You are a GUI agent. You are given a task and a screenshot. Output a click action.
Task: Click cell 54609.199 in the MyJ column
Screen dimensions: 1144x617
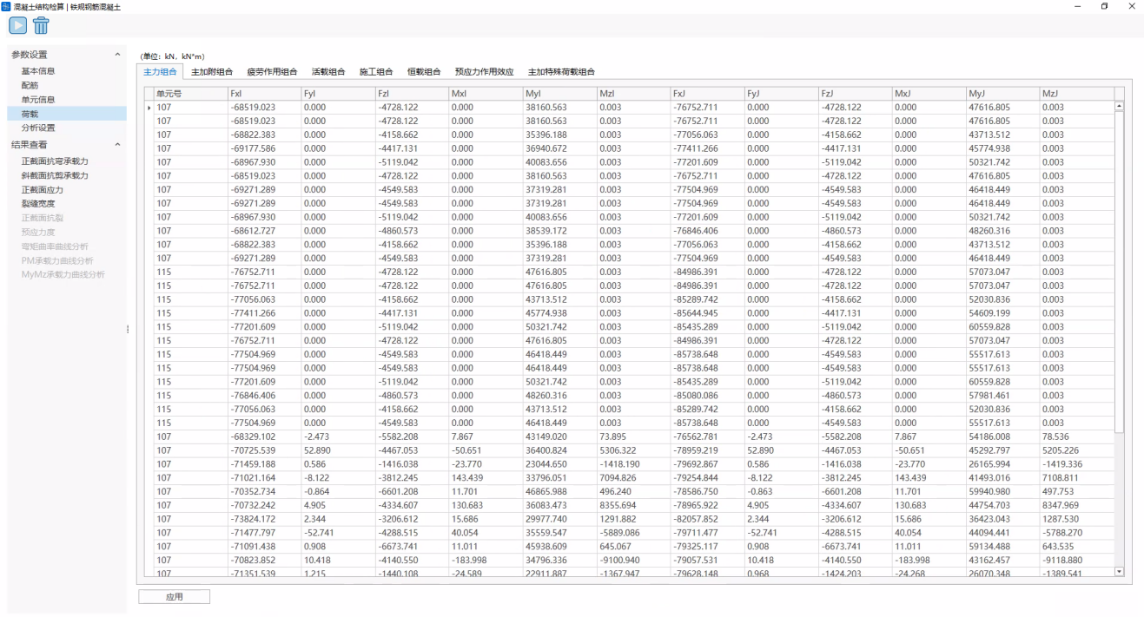tap(1002, 313)
